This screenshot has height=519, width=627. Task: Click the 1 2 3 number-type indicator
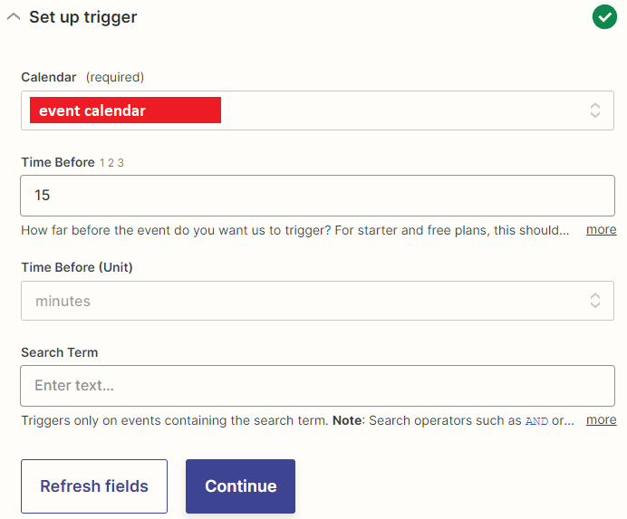click(x=111, y=163)
